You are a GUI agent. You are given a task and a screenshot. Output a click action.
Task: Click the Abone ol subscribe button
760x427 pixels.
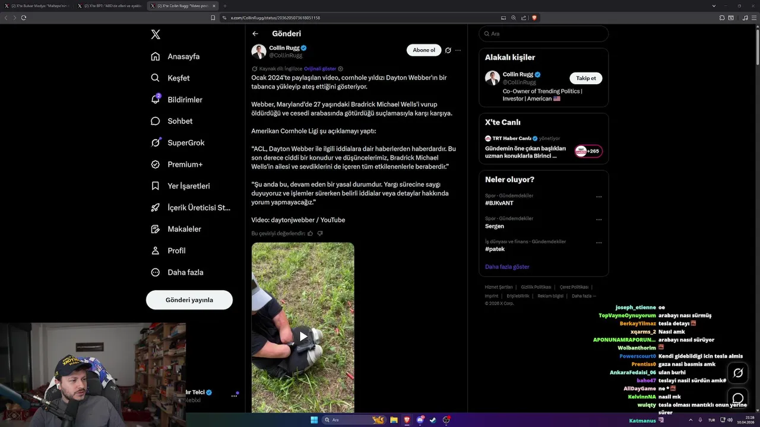[x=424, y=50]
